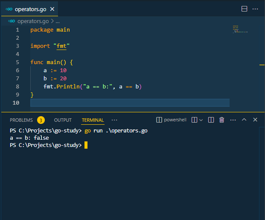Split the editor with the layout icon
The width and height of the screenshot is (265, 220).
point(244,9)
